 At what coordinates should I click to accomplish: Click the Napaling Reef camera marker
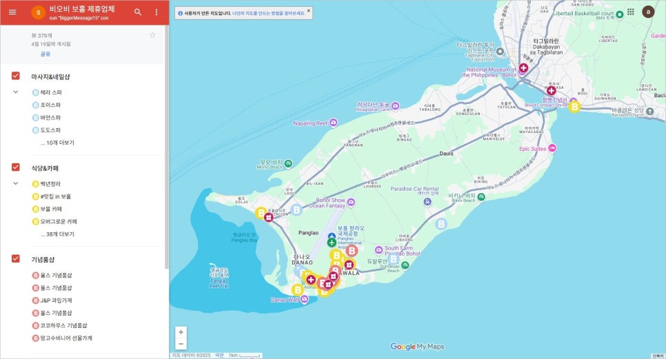pos(334,123)
